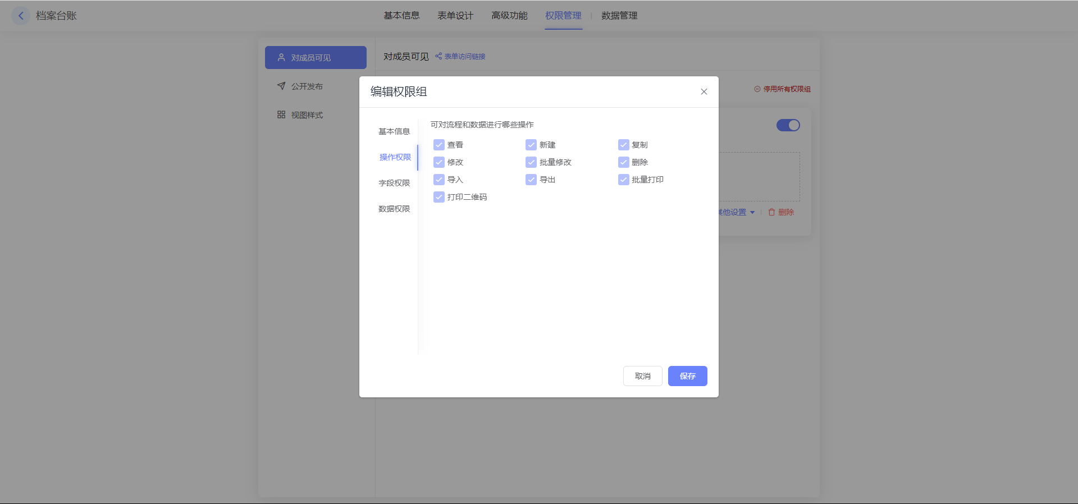Screen dimensions: 1078x504
Task: Uncheck the 查看 checkbox
Action: (x=439, y=145)
